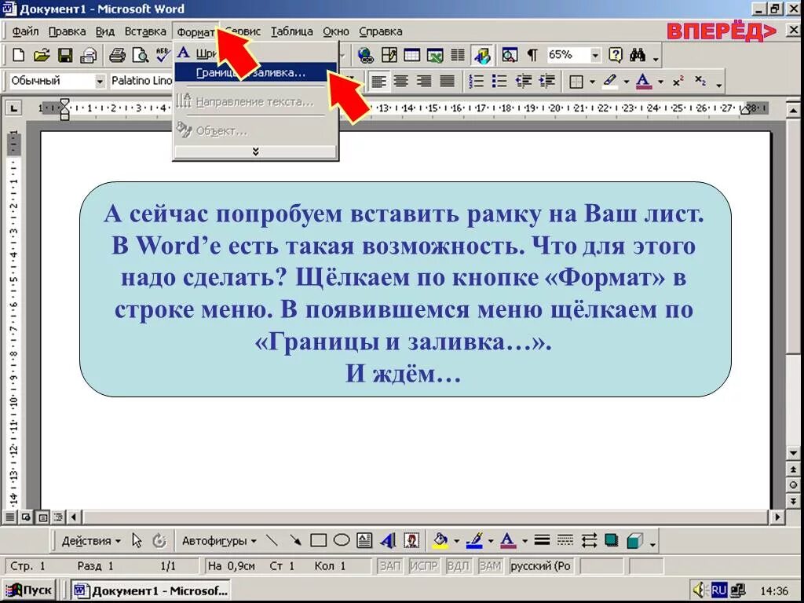Align text left

pos(378,81)
